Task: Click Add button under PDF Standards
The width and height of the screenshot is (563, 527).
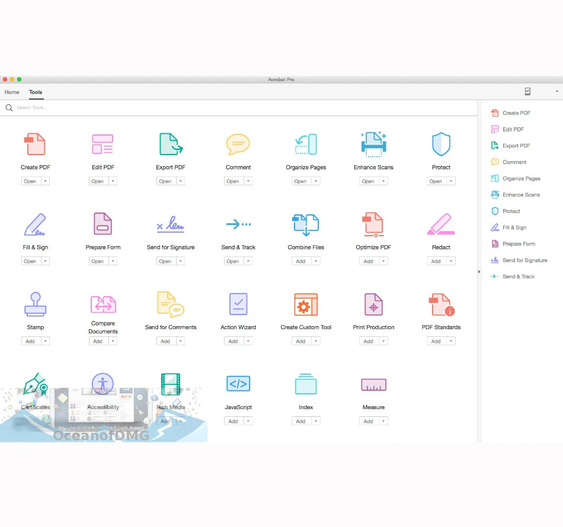Action: click(436, 341)
